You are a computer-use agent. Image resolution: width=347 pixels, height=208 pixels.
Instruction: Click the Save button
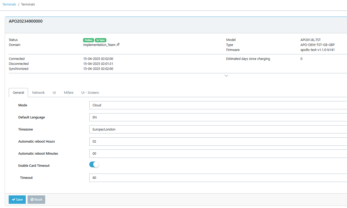point(17,200)
